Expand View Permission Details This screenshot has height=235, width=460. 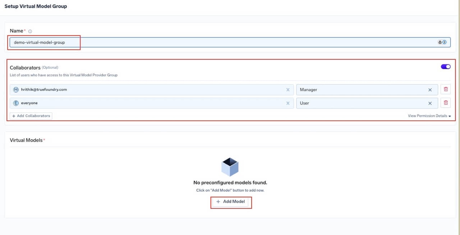429,116
